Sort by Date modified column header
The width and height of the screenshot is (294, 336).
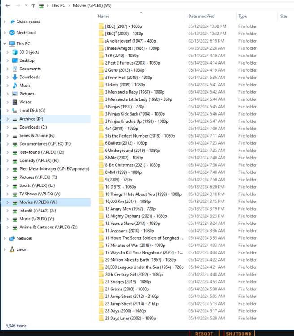pyautogui.click(x=201, y=16)
